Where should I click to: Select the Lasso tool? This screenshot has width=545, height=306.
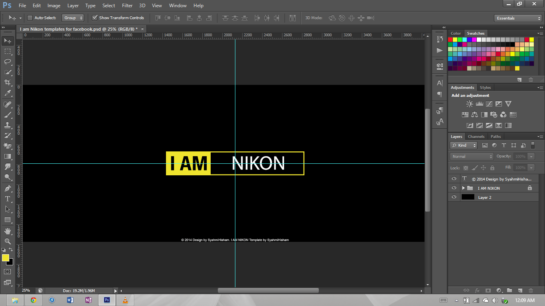pyautogui.click(x=8, y=62)
